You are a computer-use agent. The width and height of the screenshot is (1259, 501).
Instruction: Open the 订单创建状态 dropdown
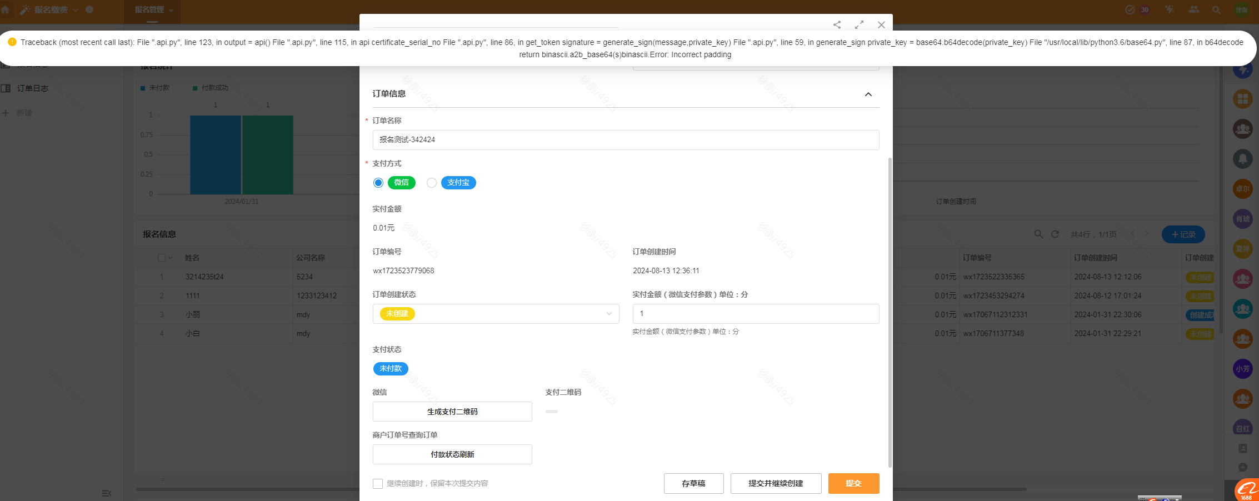[x=496, y=314]
